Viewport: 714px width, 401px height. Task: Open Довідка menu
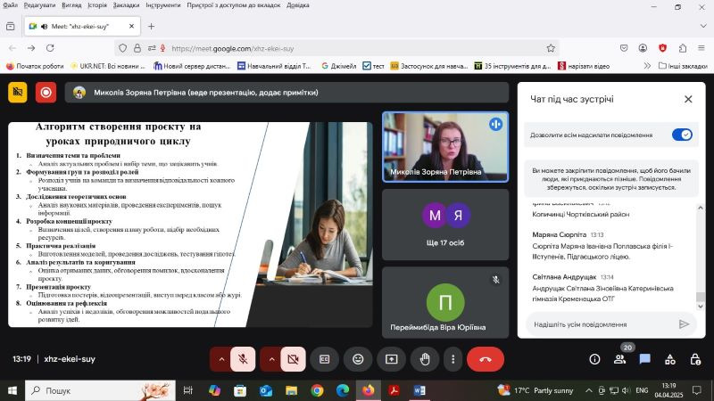pos(298,5)
